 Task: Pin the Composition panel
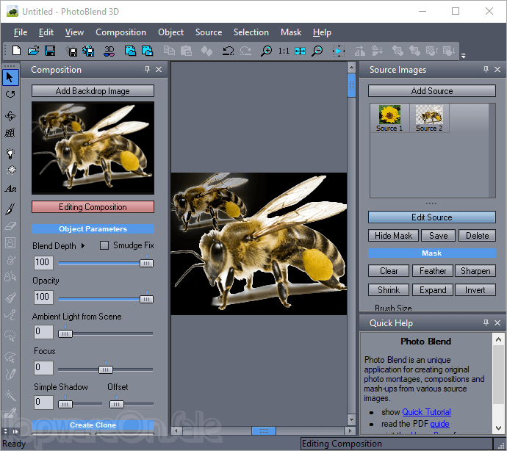point(148,69)
